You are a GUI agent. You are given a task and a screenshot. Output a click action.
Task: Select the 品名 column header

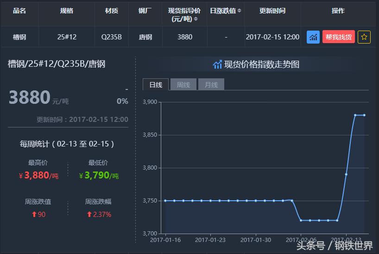click(19, 11)
